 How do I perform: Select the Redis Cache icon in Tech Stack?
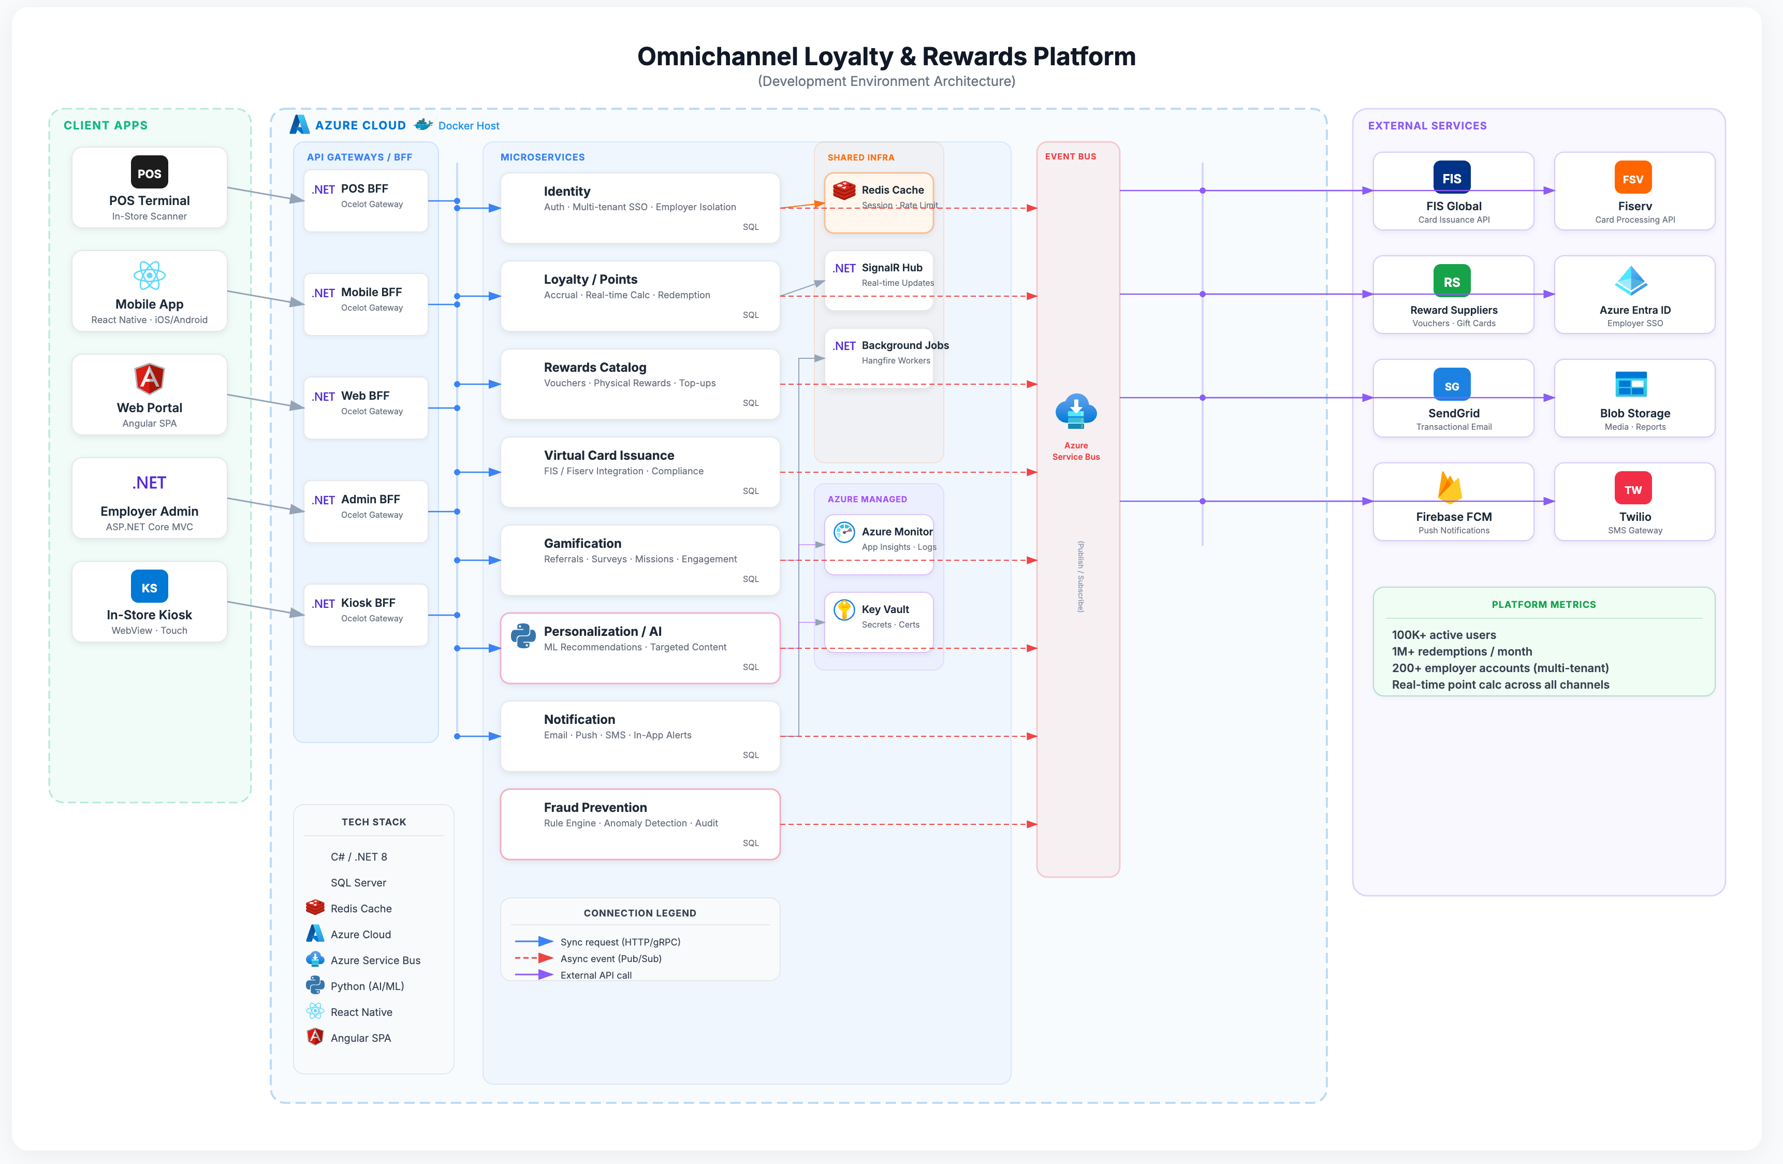(x=315, y=908)
